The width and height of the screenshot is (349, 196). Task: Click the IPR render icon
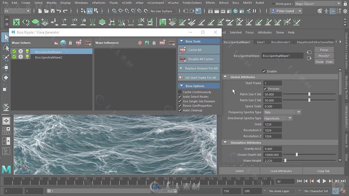point(223,11)
